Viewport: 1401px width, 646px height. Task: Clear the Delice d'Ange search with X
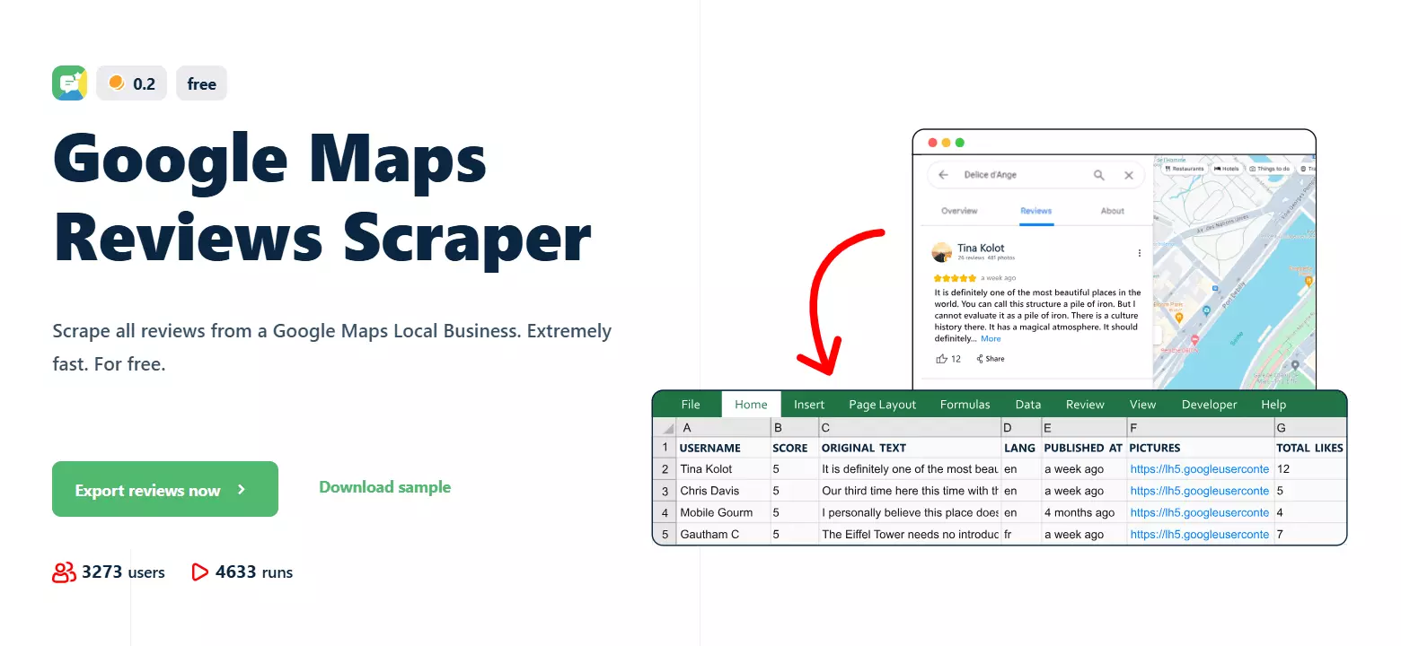[1129, 175]
